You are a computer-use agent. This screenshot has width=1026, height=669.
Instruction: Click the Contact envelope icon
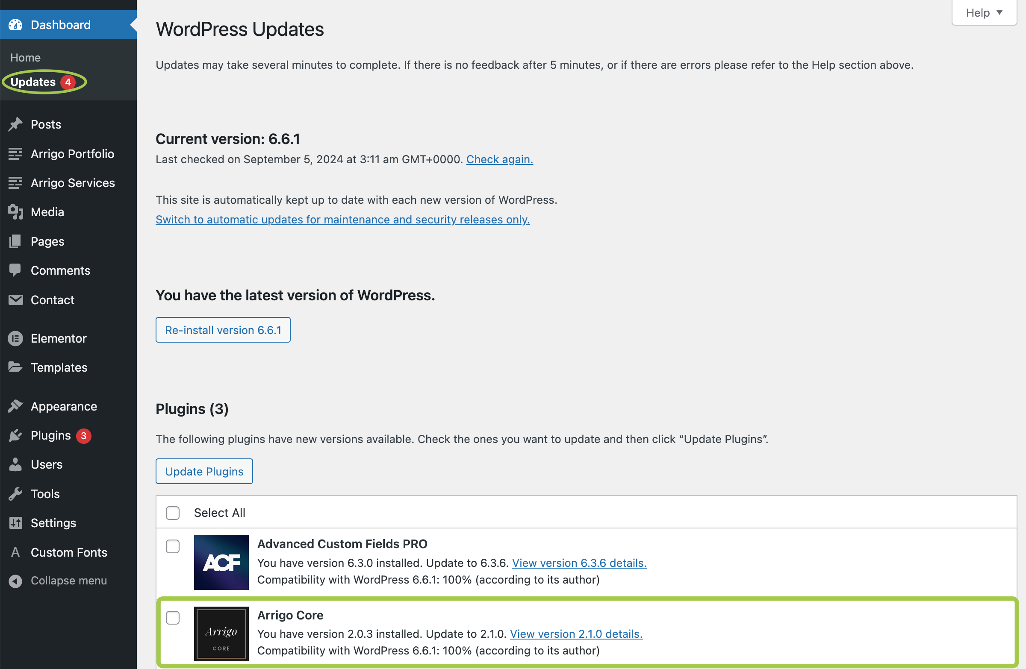pyautogui.click(x=15, y=300)
